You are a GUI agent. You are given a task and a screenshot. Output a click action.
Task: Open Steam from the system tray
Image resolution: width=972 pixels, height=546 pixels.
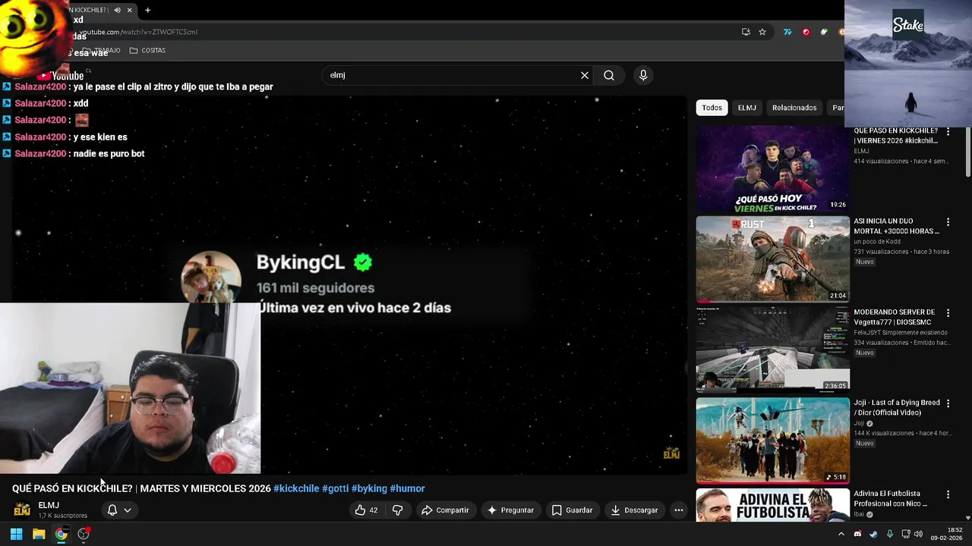(873, 534)
